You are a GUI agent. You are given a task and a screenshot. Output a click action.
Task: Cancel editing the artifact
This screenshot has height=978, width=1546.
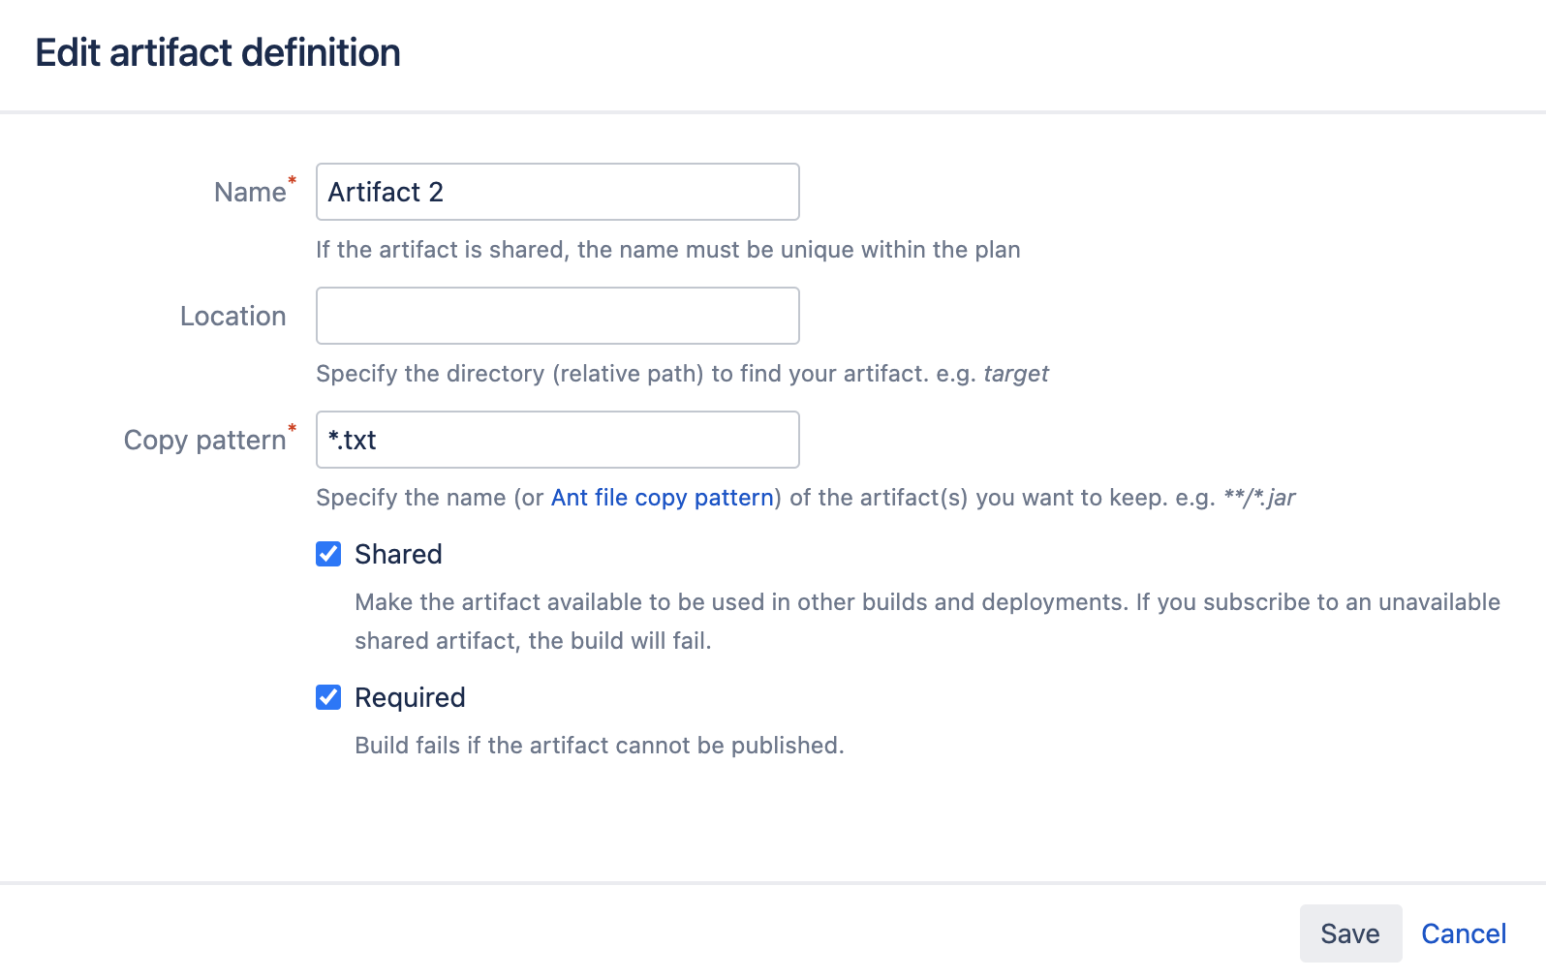pyautogui.click(x=1464, y=933)
